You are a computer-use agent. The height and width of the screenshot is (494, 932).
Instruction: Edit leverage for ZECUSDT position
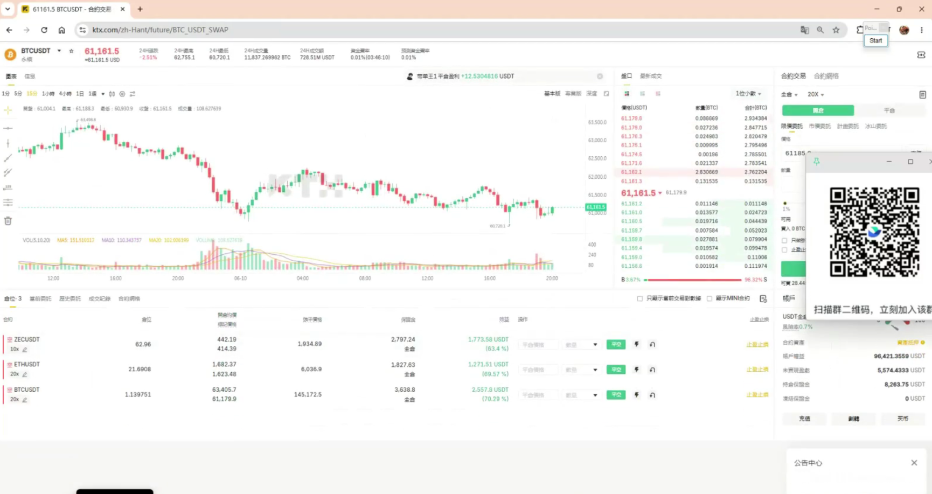(25, 350)
